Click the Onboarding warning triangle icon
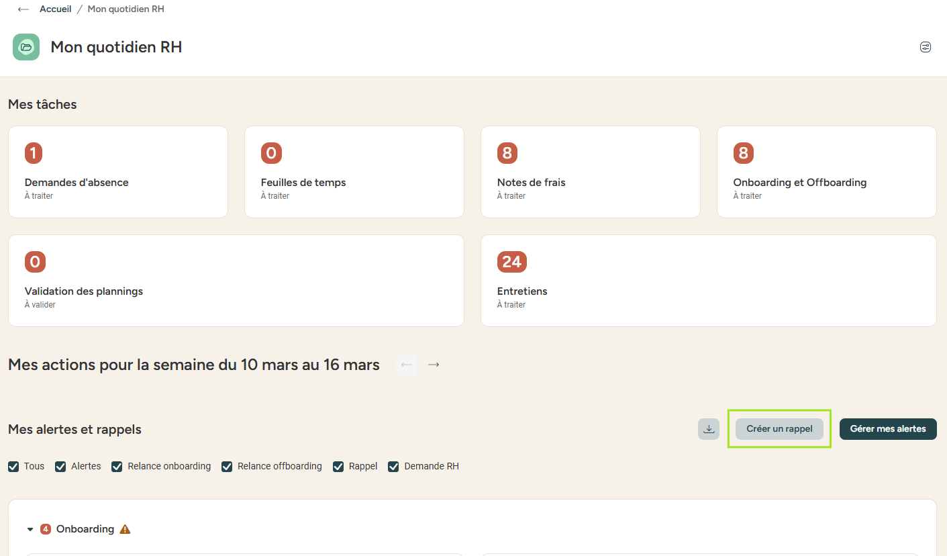947x556 pixels. pyautogui.click(x=125, y=529)
